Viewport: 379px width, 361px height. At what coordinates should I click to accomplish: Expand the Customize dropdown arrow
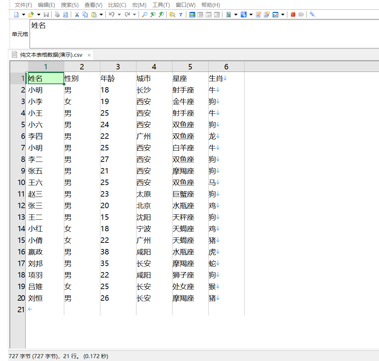(283, 14)
